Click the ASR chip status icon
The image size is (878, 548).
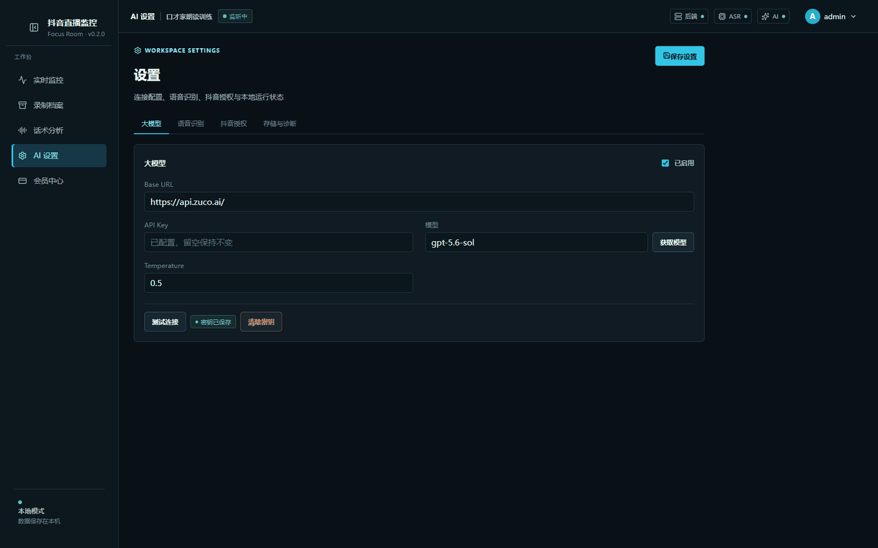click(x=722, y=16)
